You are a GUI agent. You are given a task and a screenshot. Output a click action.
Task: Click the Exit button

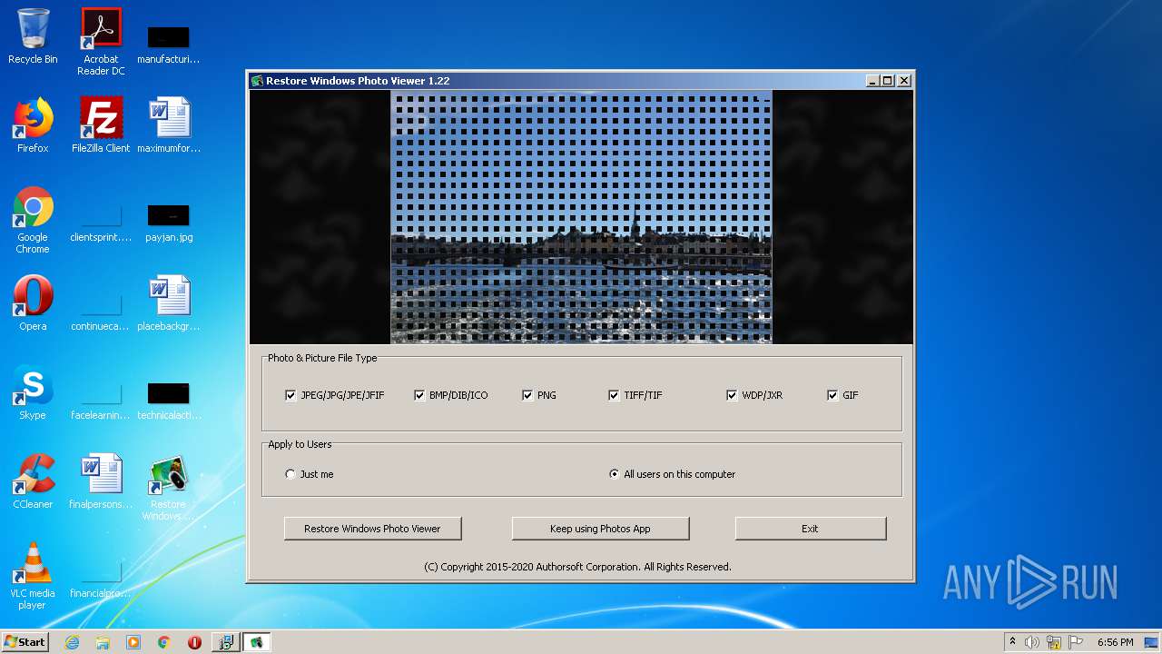coord(810,529)
